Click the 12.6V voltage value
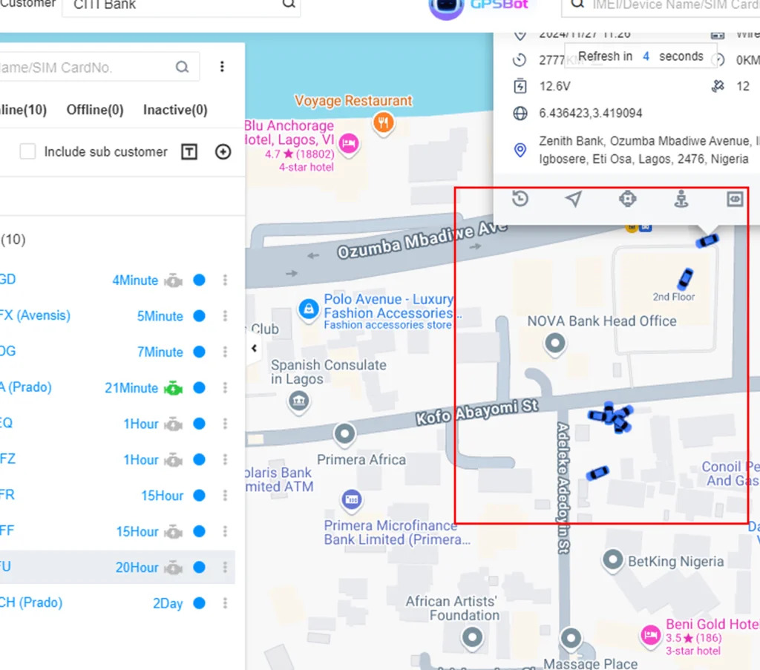The width and height of the screenshot is (760, 670). point(555,86)
